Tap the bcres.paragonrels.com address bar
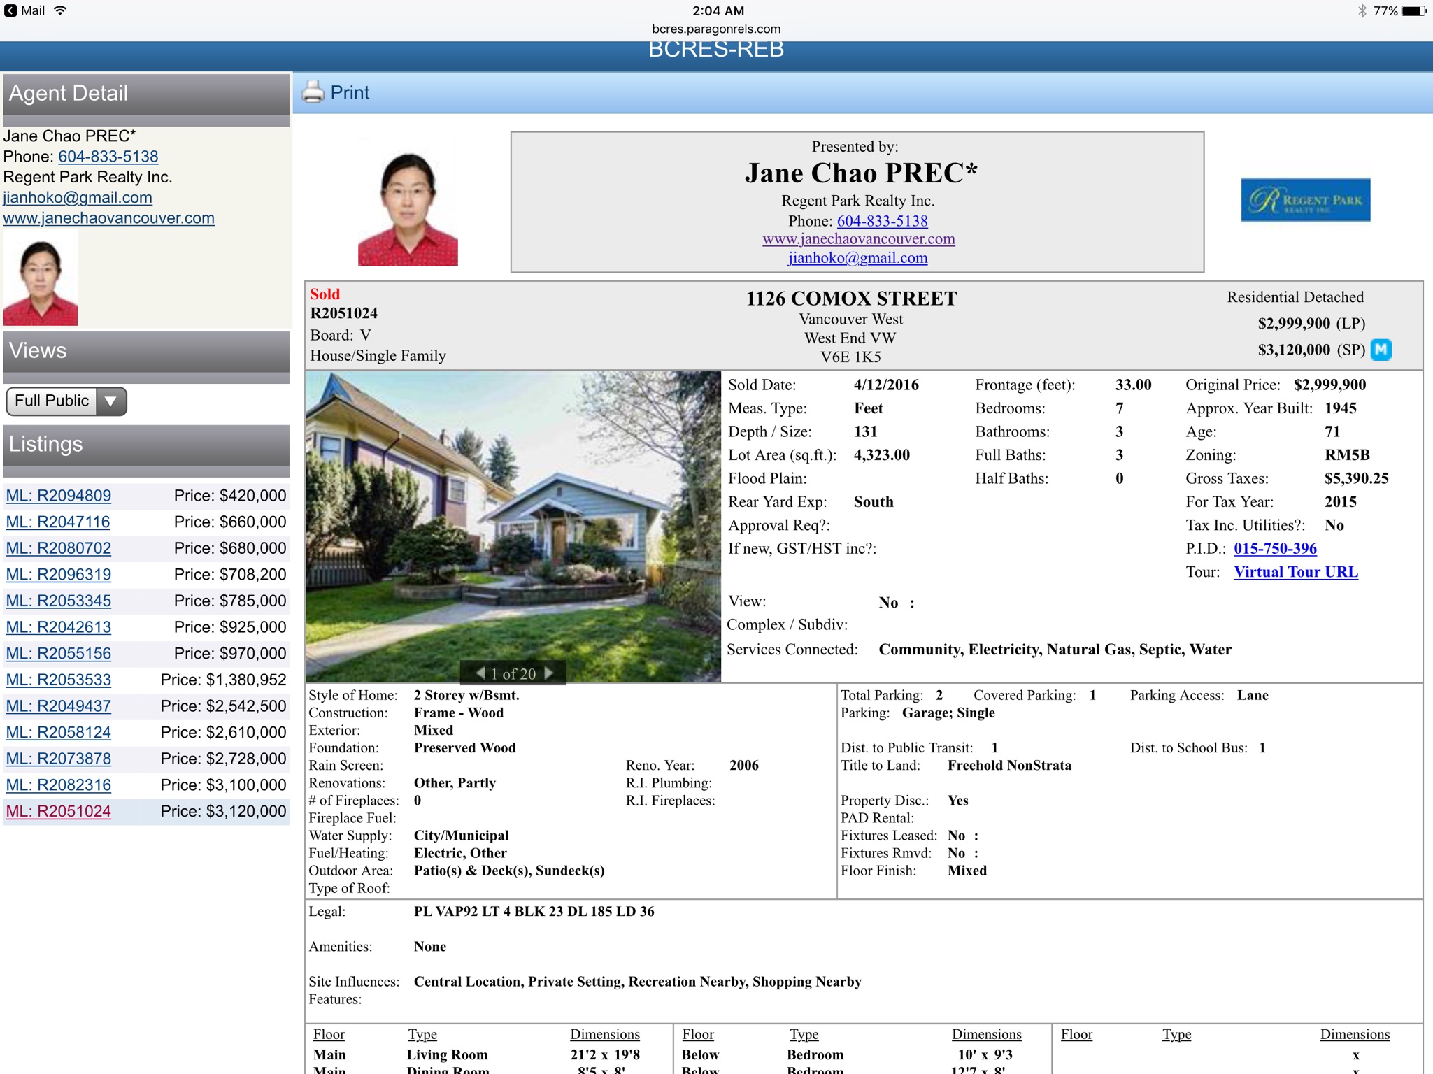The image size is (1433, 1074). coord(716,29)
